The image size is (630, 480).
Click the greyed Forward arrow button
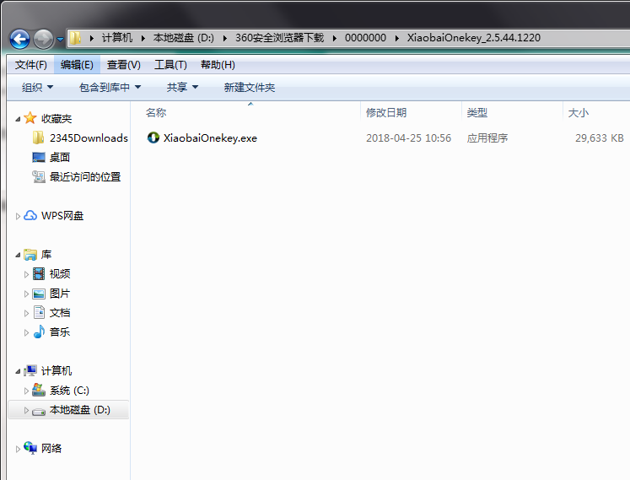click(43, 39)
